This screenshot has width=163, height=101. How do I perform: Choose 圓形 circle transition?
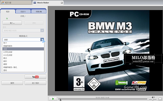[x=23, y=61]
